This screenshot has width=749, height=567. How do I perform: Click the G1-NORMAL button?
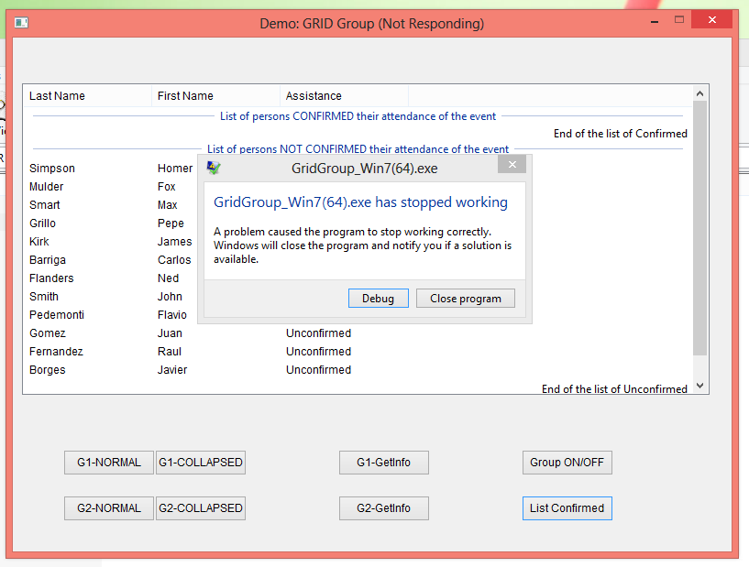(x=109, y=463)
